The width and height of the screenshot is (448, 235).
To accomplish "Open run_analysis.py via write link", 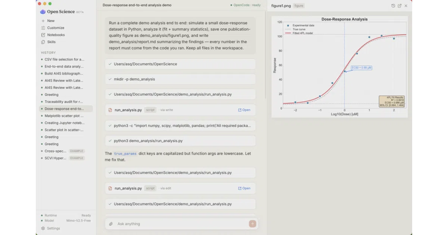I will tap(244, 110).
